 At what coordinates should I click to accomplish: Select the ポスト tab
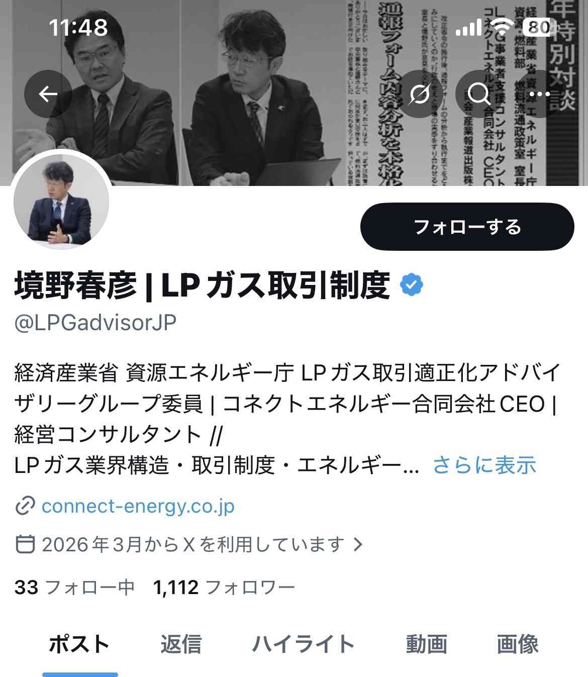(x=79, y=644)
